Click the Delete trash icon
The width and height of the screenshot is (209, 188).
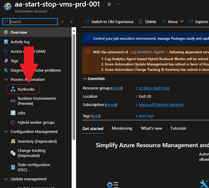pyautogui.click(x=141, y=22)
